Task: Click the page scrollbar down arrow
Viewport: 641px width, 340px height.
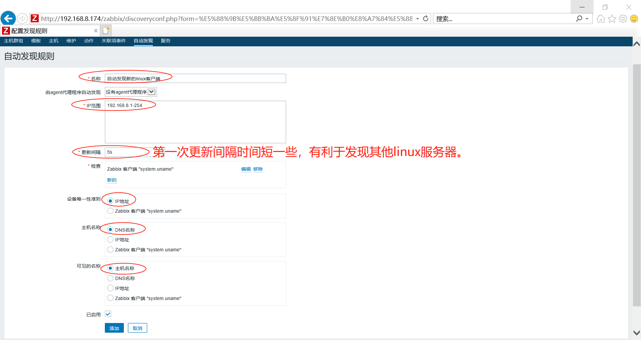Action: 637,333
